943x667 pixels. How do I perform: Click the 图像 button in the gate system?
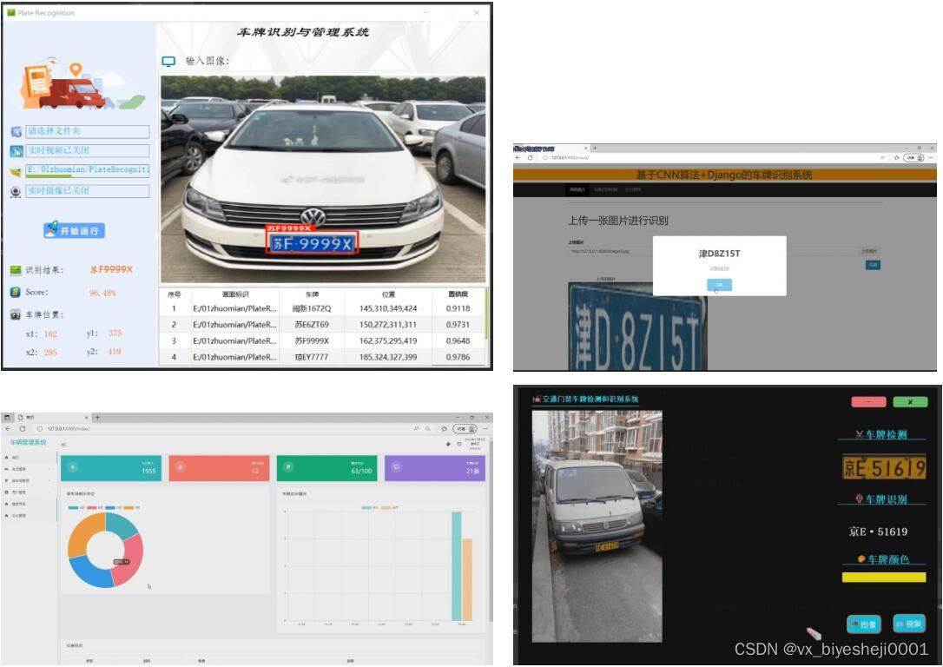[x=864, y=624]
